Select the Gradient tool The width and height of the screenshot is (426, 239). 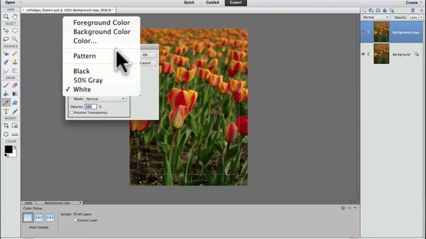pos(15,94)
